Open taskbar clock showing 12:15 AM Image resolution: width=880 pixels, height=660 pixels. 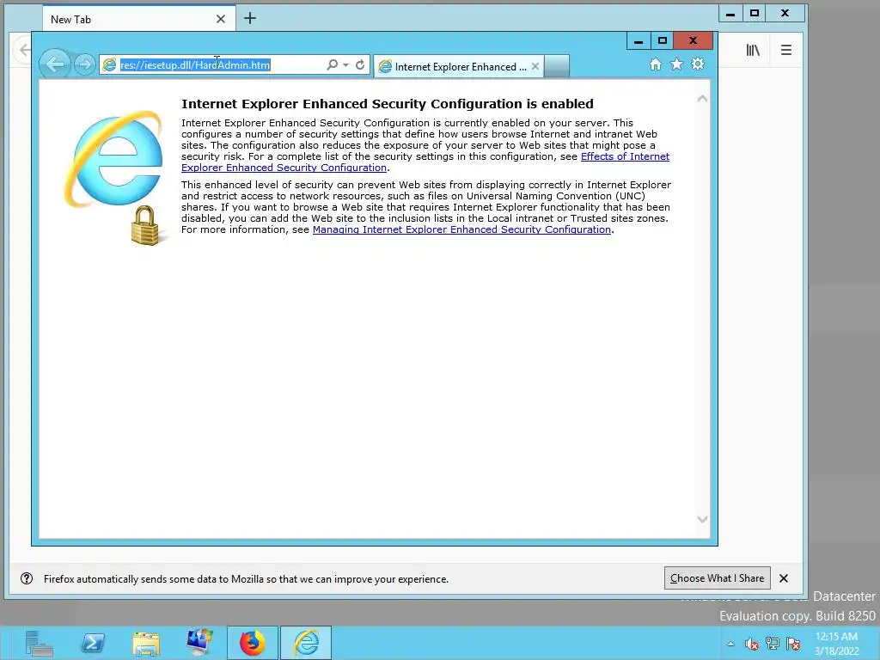[836, 644]
